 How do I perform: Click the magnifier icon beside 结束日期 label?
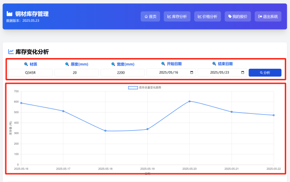pyautogui.click(x=214, y=64)
